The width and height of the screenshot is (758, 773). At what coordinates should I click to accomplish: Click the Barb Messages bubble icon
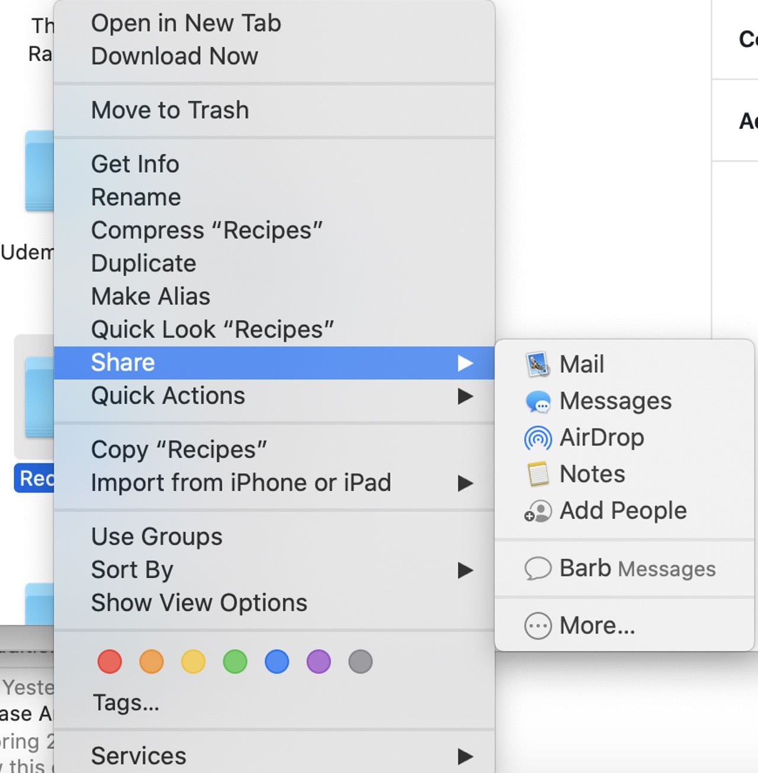tap(538, 569)
